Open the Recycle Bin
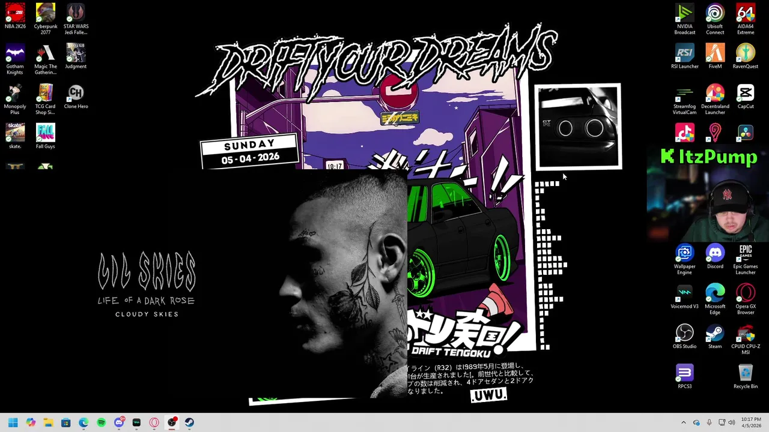Viewport: 769px width, 432px height. coord(746,376)
